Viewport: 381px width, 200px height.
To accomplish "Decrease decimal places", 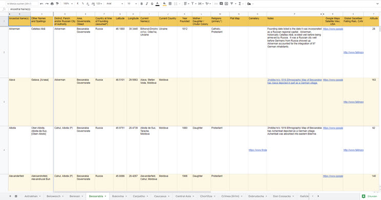I will click(x=88, y=4).
